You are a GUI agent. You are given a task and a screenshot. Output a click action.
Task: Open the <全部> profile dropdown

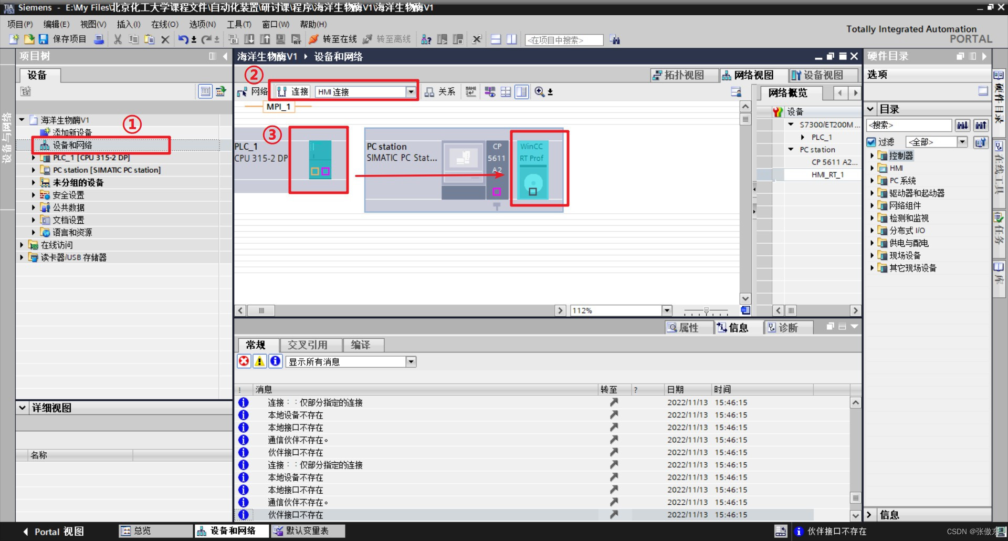click(962, 142)
